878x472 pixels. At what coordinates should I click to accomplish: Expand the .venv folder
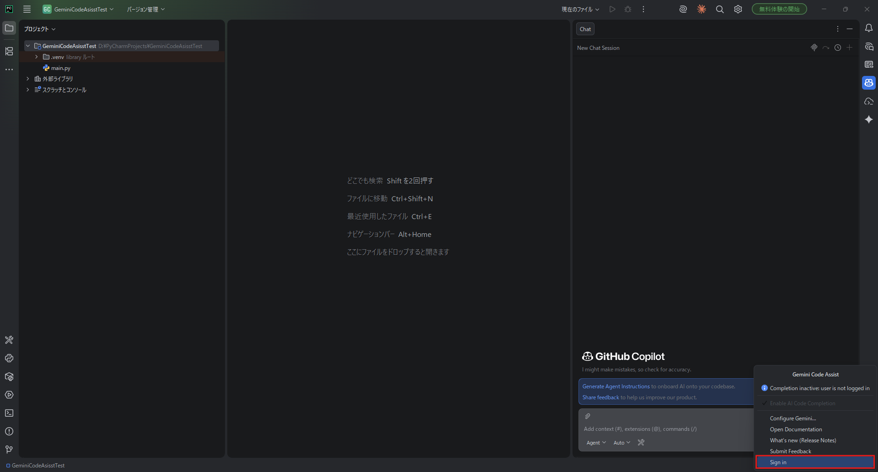point(37,57)
